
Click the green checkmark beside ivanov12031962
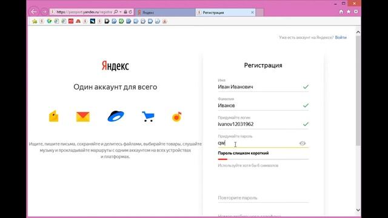(306, 124)
